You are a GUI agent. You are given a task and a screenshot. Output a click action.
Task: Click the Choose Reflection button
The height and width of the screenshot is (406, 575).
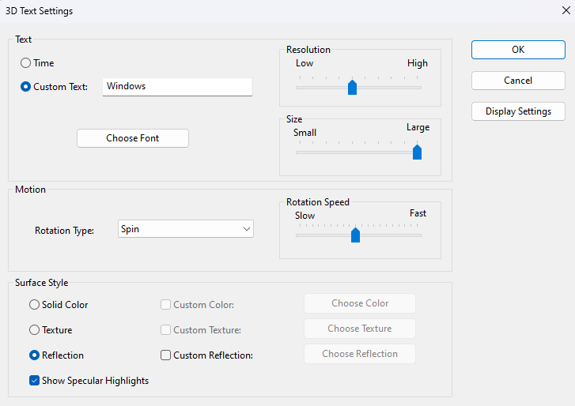pyautogui.click(x=360, y=354)
